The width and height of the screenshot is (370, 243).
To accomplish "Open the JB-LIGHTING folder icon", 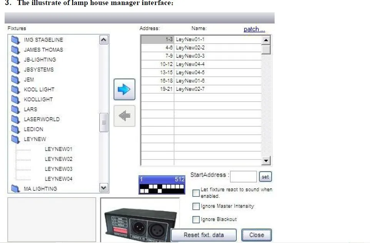I will pos(15,60).
